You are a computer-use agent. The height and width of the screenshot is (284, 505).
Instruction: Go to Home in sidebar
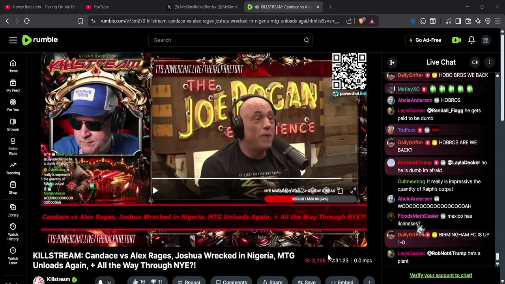(x=13, y=66)
